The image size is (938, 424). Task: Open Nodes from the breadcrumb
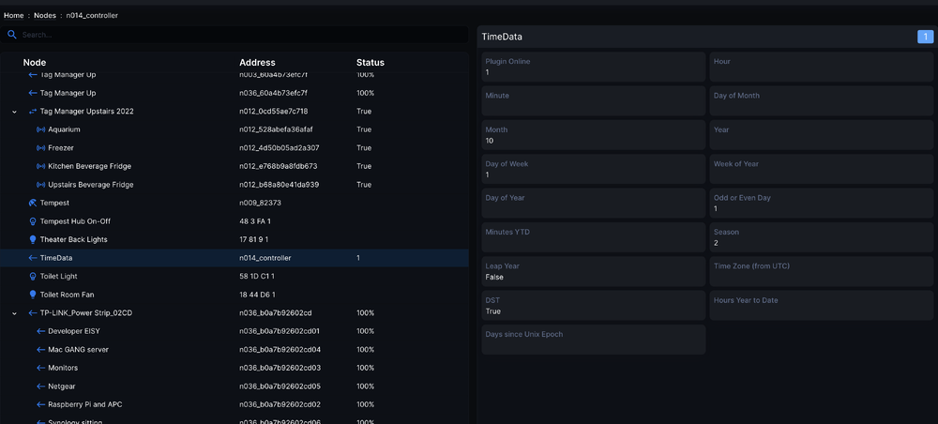45,16
